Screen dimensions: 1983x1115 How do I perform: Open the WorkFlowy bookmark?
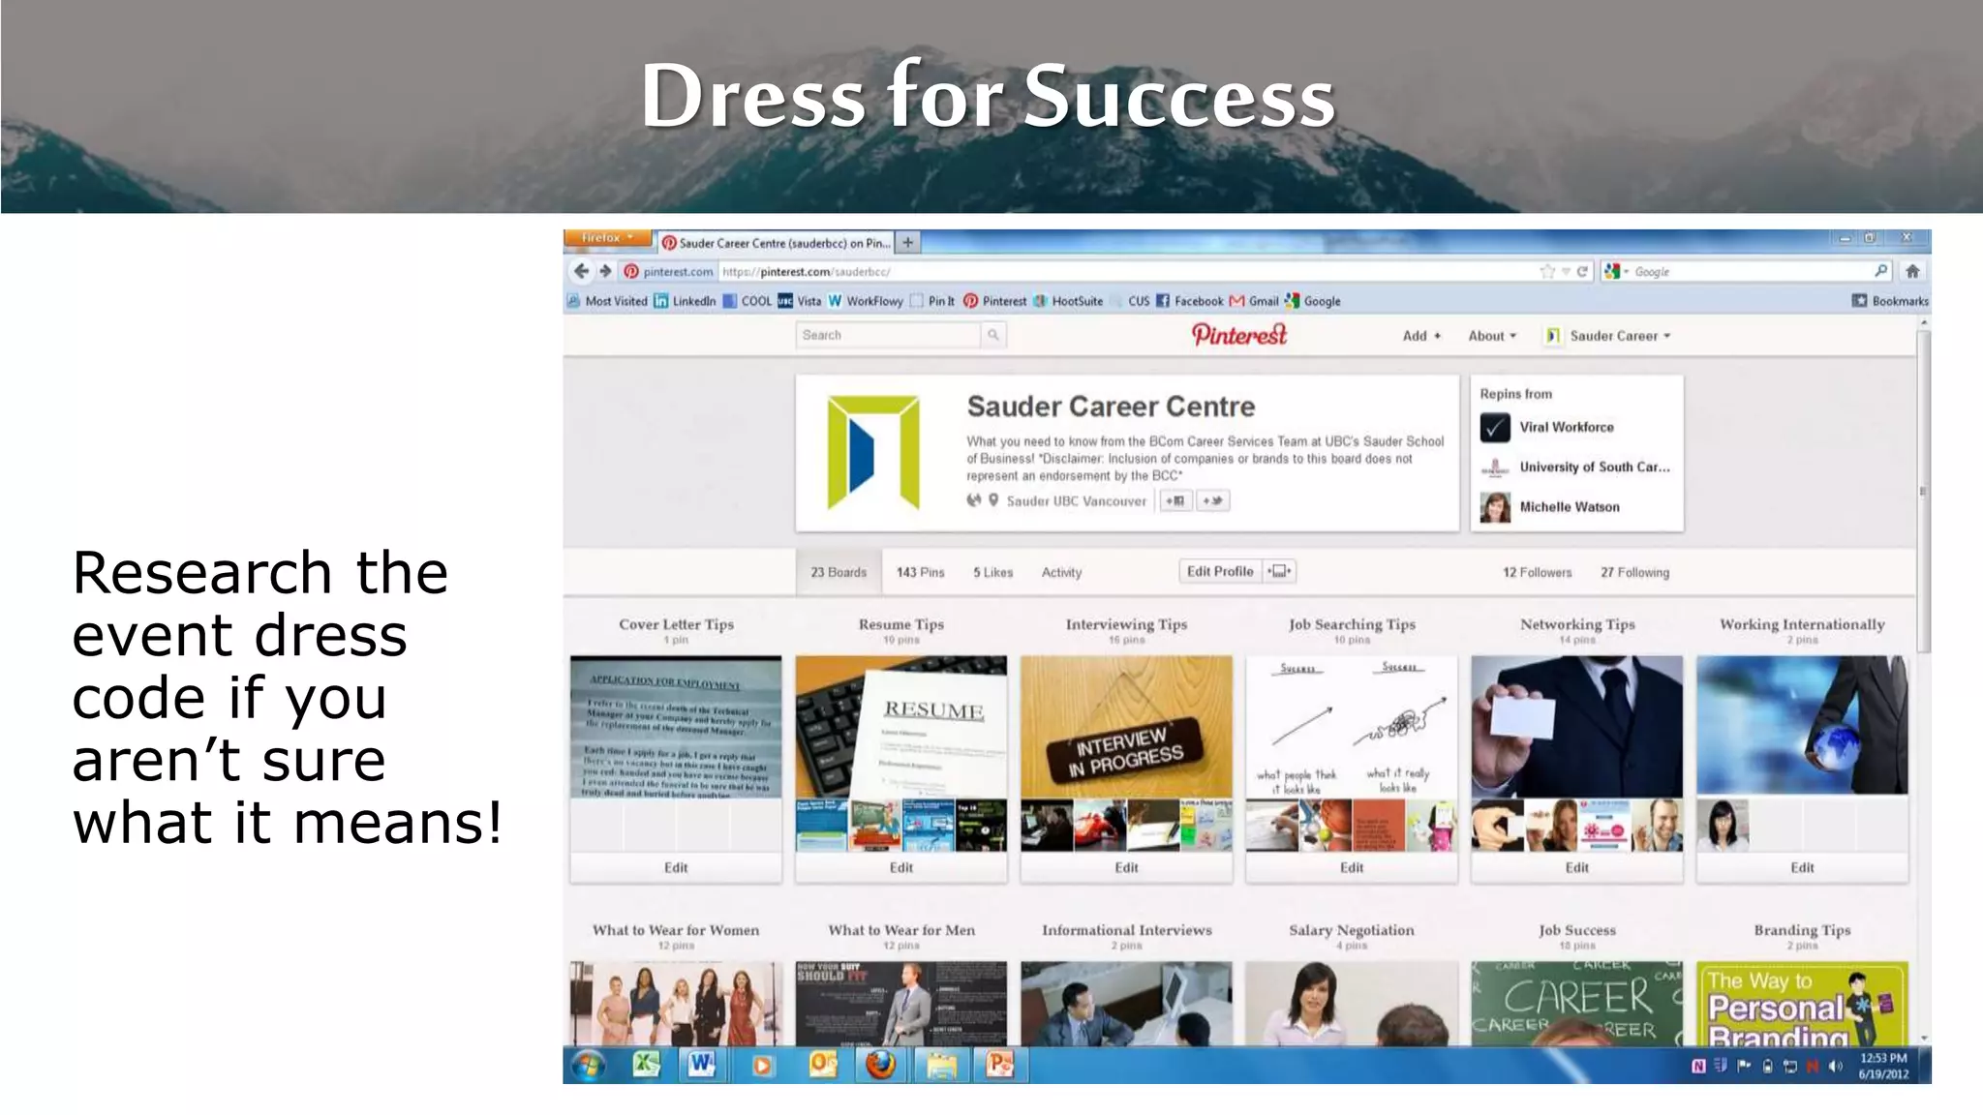pos(866,301)
